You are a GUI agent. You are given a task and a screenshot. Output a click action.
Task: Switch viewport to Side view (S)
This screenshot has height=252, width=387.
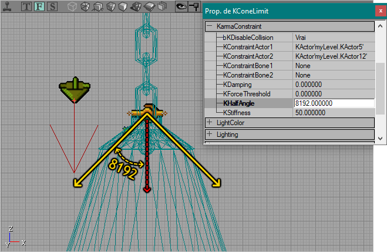[x=52, y=6]
